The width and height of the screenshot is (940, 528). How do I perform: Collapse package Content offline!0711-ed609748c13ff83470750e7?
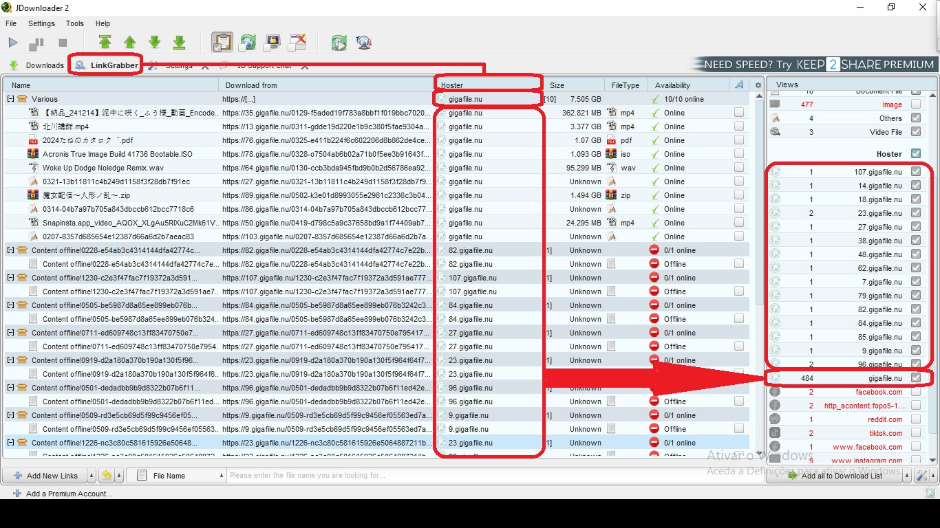pos(10,333)
